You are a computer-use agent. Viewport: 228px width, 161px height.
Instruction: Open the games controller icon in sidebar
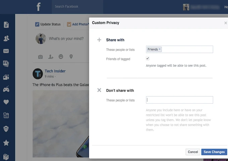6,90
